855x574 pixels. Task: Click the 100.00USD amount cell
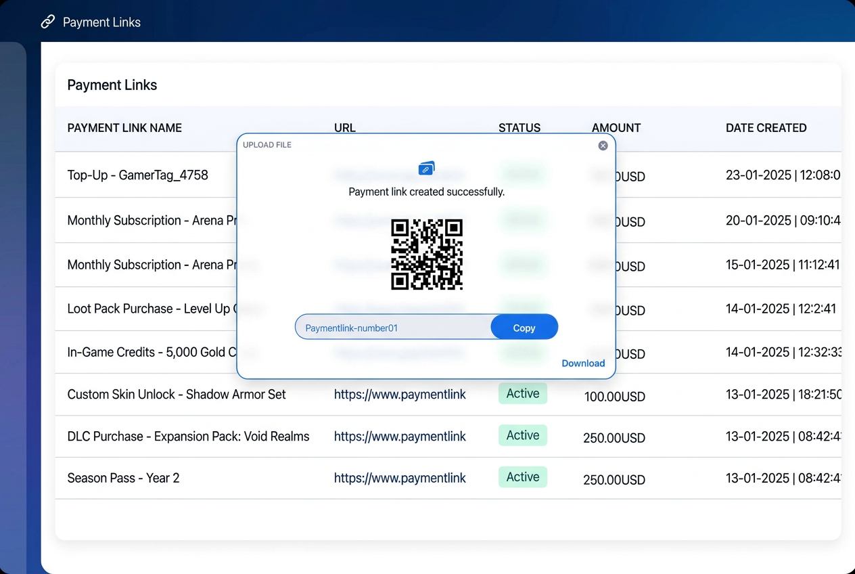pos(615,397)
